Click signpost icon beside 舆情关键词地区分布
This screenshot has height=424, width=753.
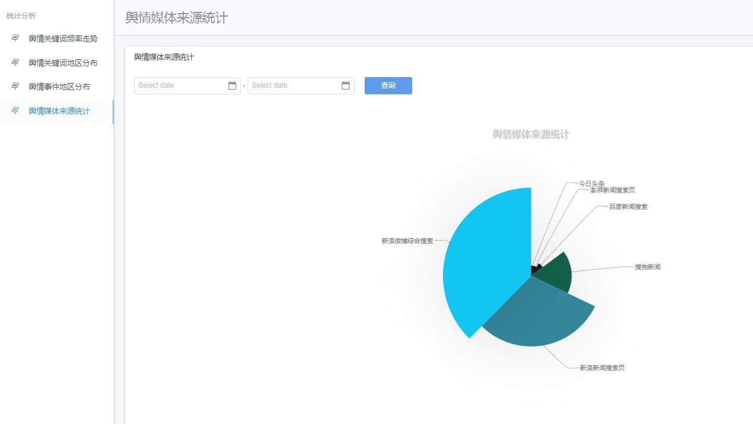(15, 63)
